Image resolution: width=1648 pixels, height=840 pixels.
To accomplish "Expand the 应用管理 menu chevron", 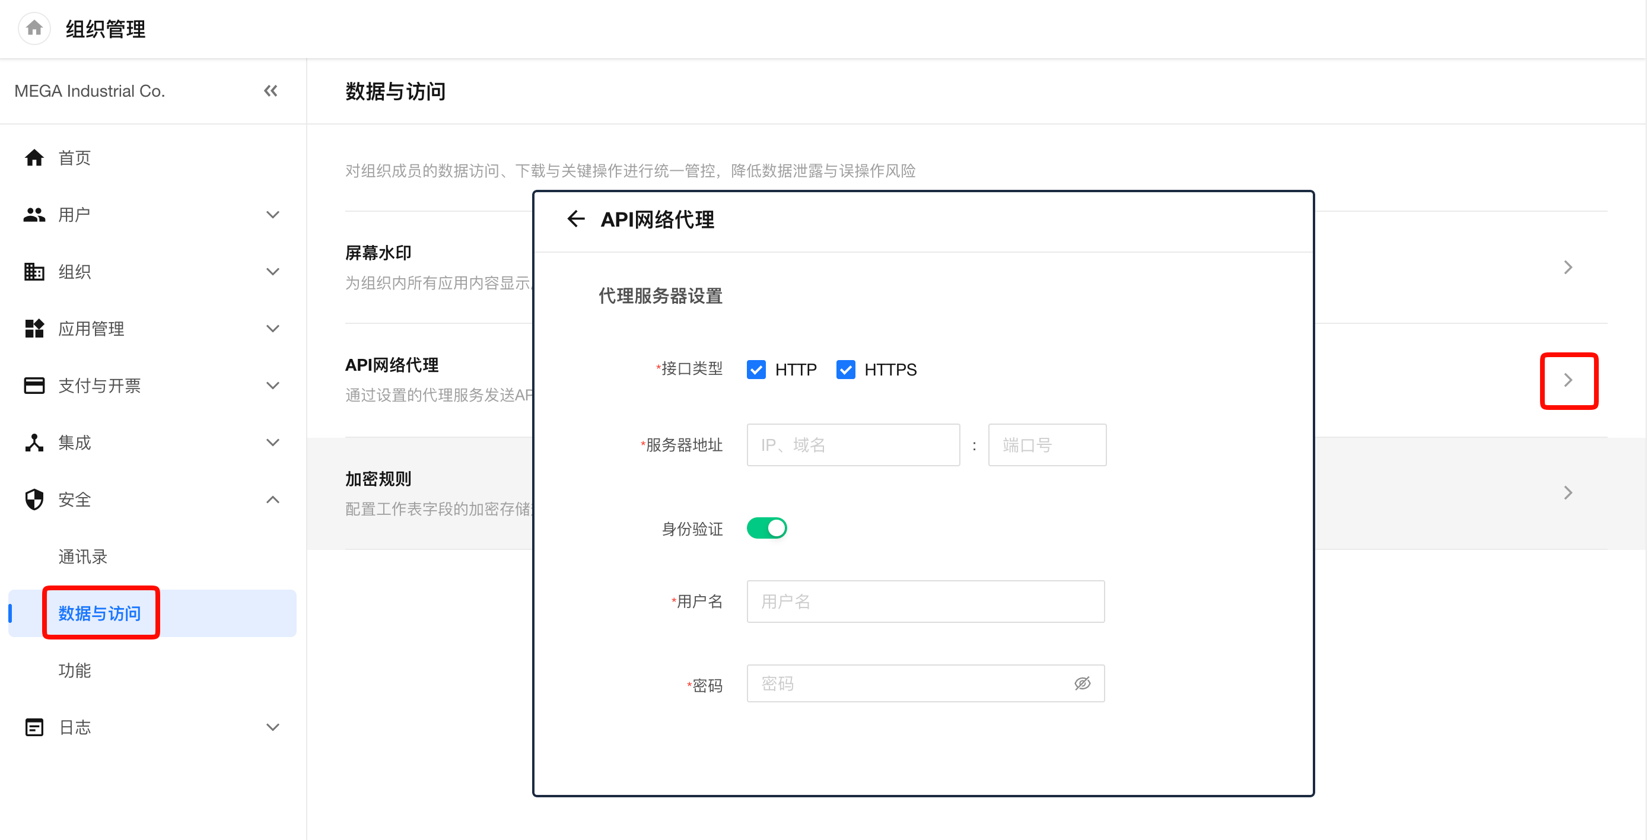I will (x=272, y=328).
